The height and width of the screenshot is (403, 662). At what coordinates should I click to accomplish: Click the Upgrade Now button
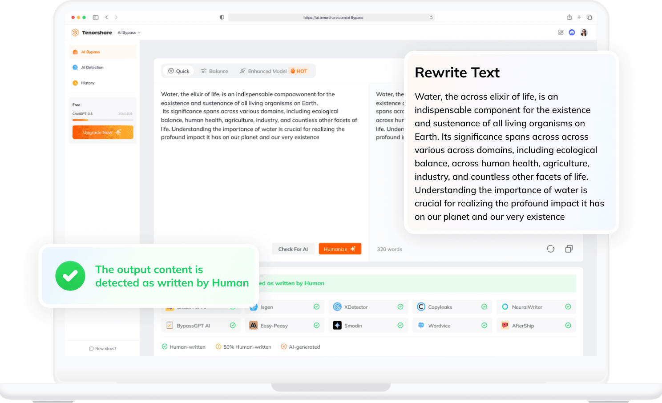pyautogui.click(x=103, y=132)
